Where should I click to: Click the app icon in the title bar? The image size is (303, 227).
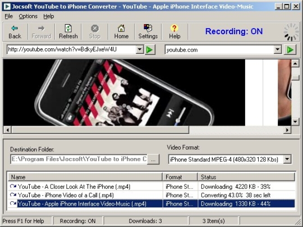[x=7, y=7]
